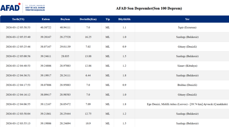Click longitude value 28.035

coord(65,56)
